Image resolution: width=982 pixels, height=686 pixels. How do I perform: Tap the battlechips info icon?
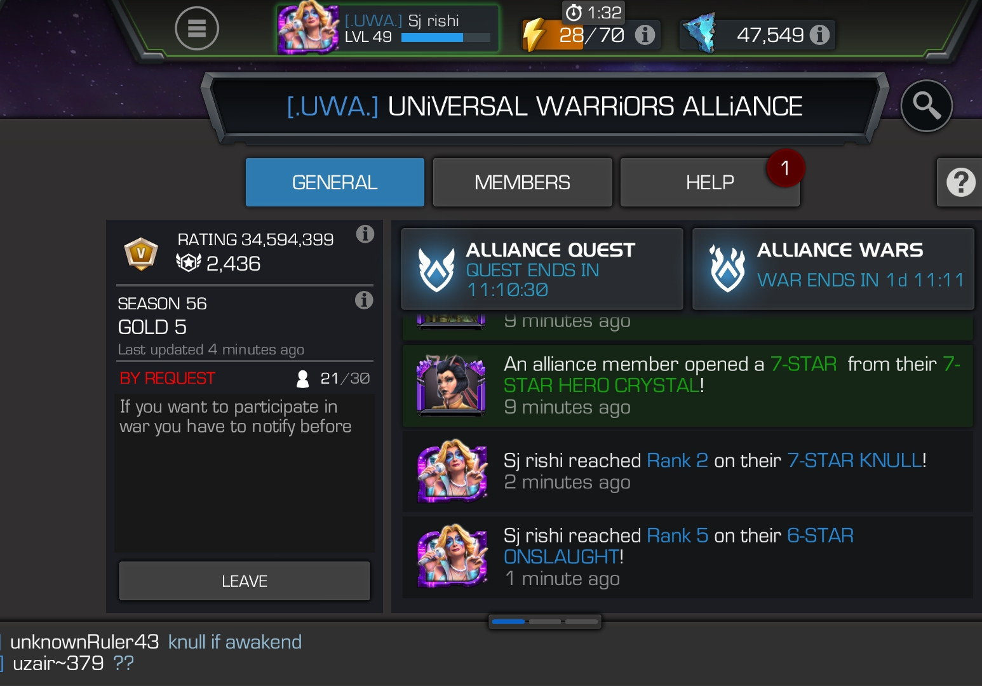[819, 35]
